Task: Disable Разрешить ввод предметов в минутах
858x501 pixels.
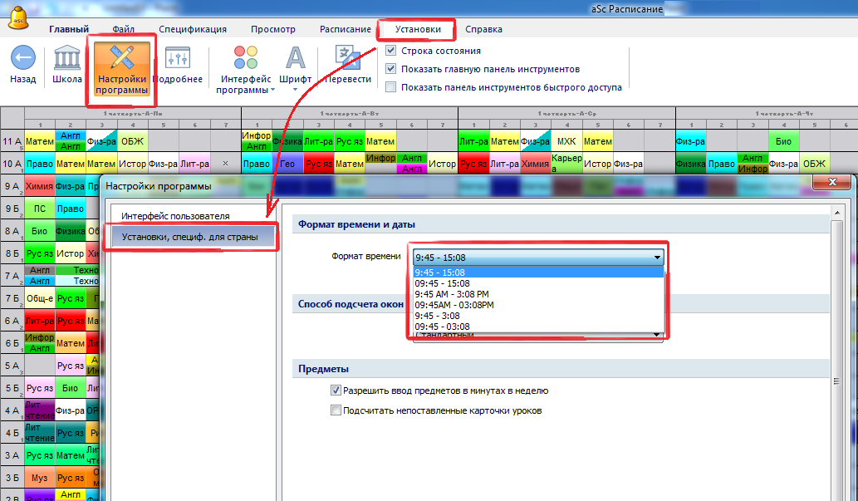Action: (336, 390)
